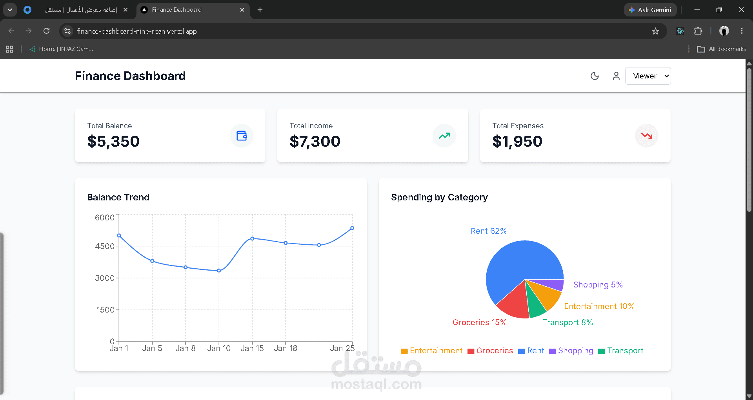Image resolution: width=753 pixels, height=400 pixels.
Task: Select the Jan 25 data point on chart
Action: pos(352,228)
